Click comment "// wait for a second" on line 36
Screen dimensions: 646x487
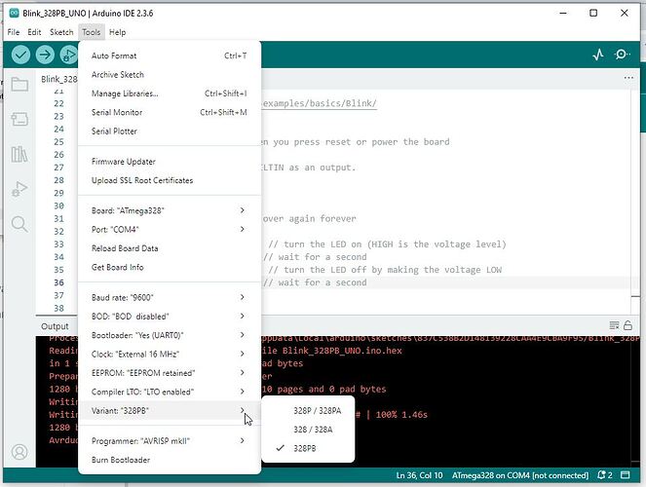point(315,282)
